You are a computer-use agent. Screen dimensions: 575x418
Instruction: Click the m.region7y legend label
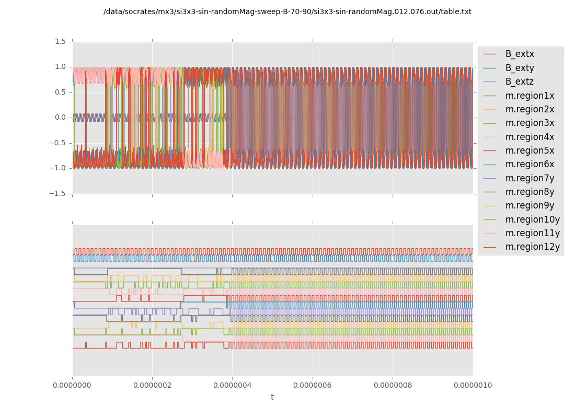click(x=530, y=178)
